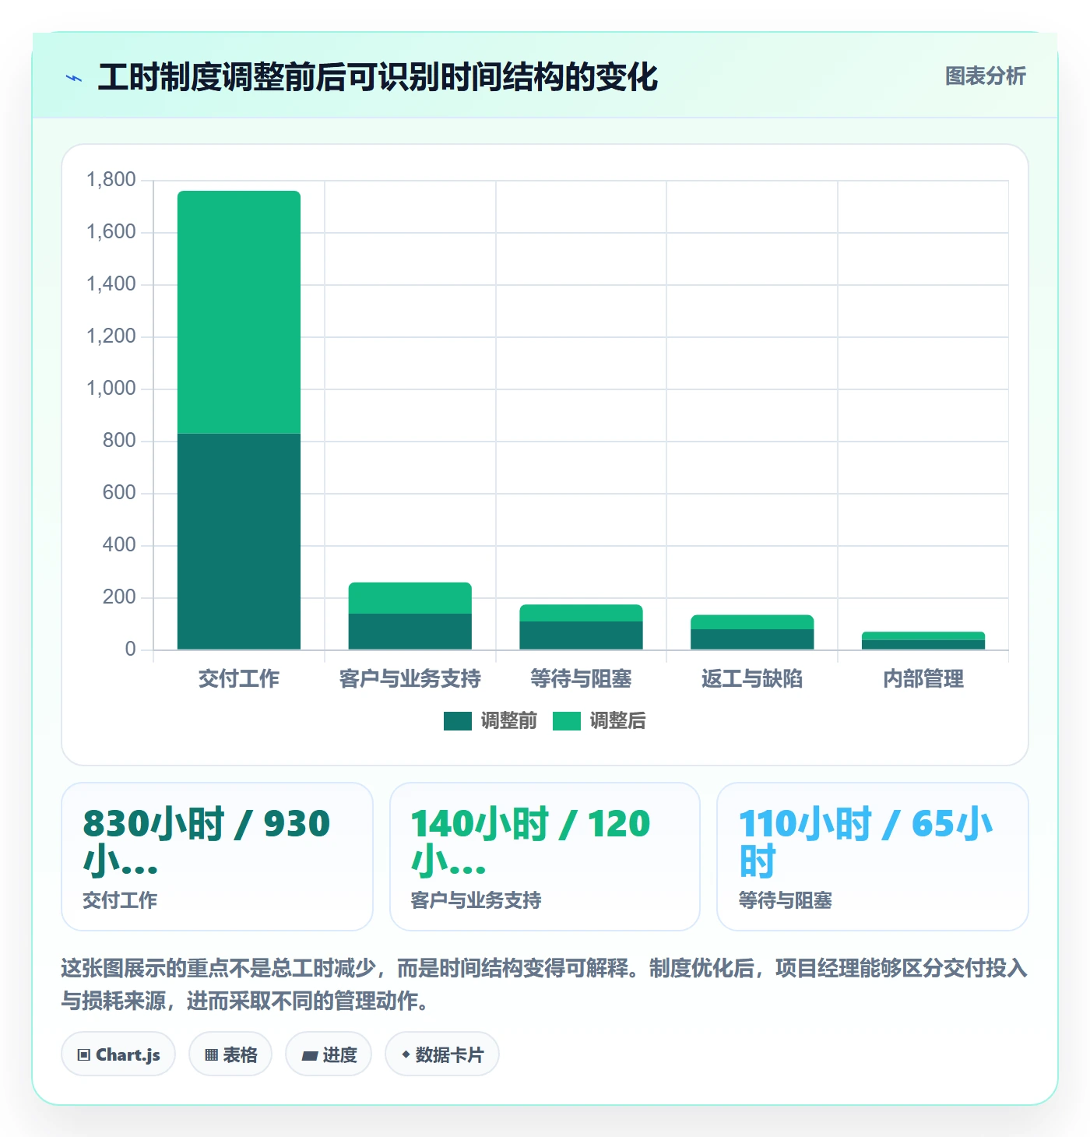Viewport: 1090px width, 1137px height.
Task: Click the bar icon in 进度 chip
Action: coord(310,1056)
